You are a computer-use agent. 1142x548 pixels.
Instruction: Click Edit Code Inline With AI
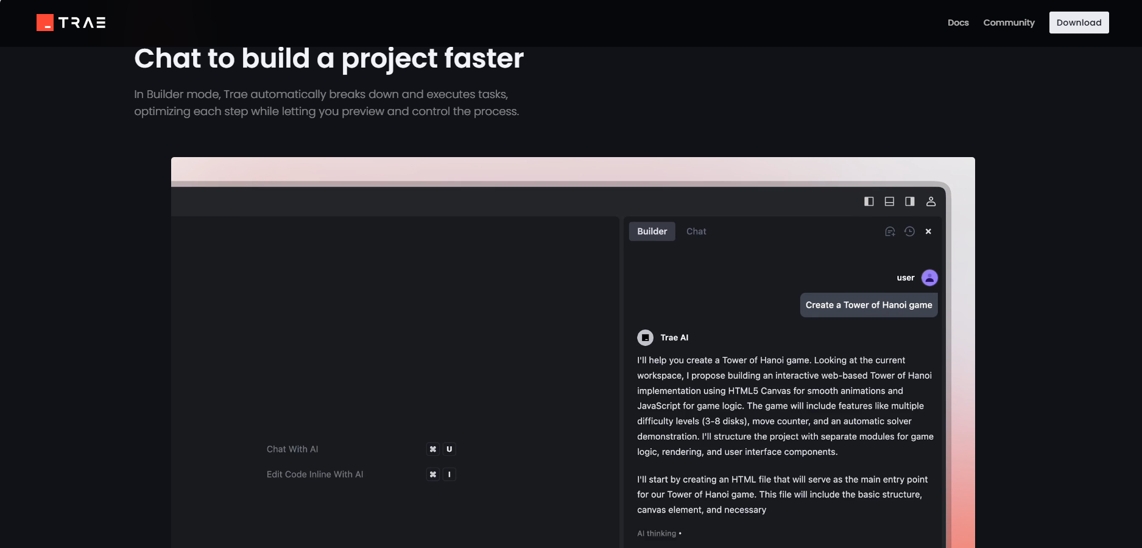[315, 474]
